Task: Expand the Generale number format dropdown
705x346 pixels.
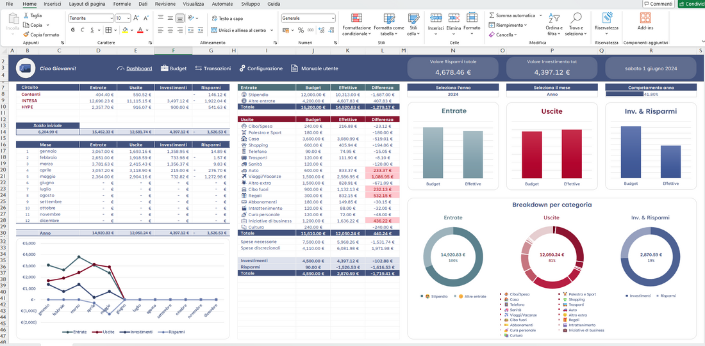Action: tap(333, 19)
